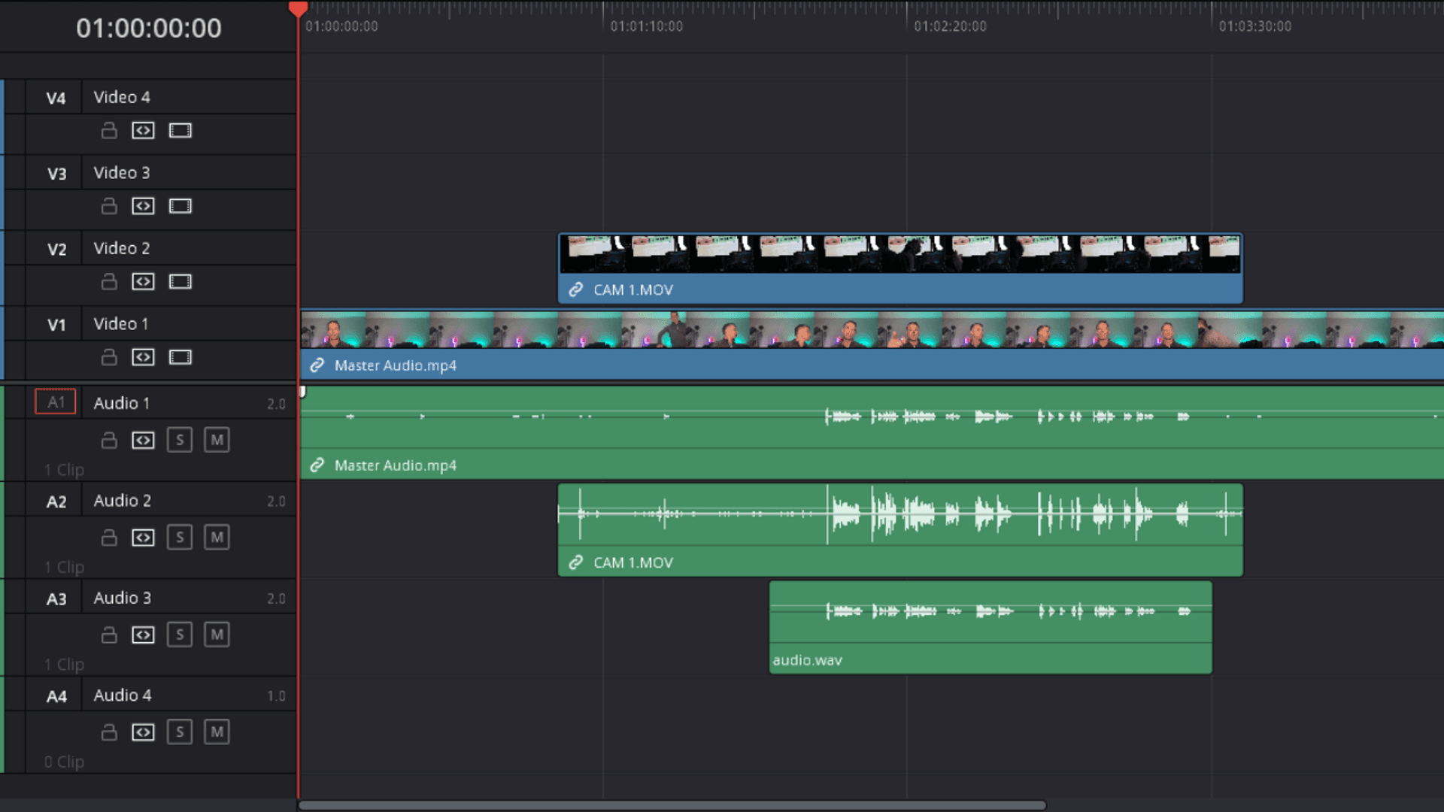Click the horizontal timeline scrollbar
Screen dimensions: 1444x812
tap(672, 805)
